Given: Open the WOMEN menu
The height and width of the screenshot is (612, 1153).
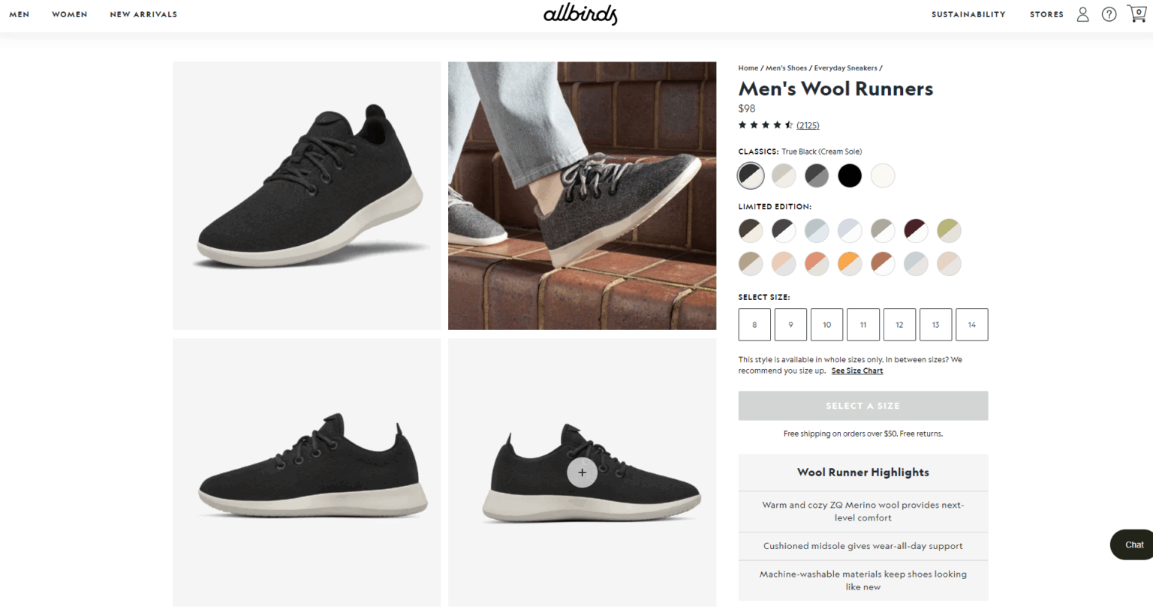Looking at the screenshot, I should pos(69,14).
